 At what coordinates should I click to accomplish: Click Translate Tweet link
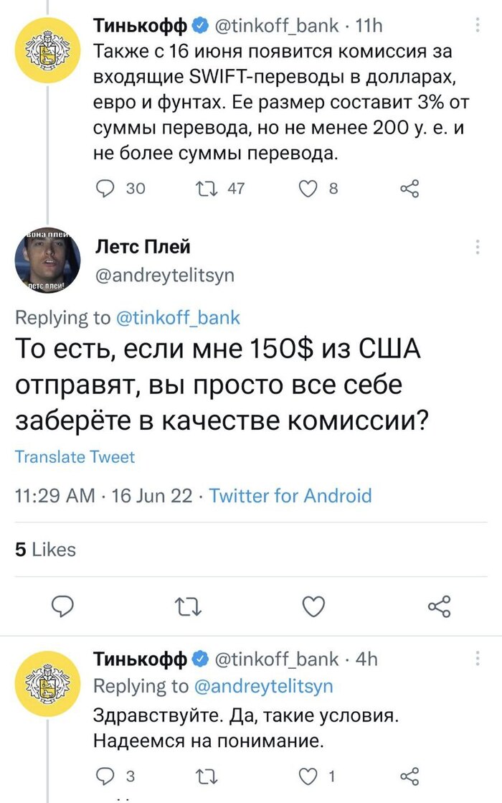[x=75, y=457]
